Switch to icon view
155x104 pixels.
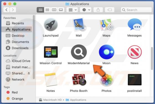[x=40, y=10]
